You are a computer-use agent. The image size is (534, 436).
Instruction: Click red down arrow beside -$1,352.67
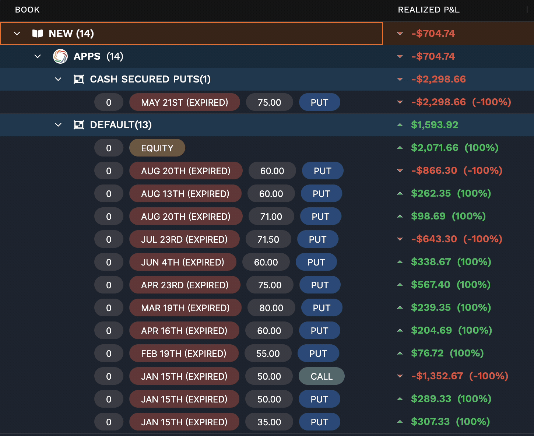pos(400,376)
